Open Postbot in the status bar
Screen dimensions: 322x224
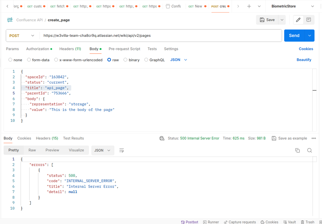pyautogui.click(x=190, y=222)
